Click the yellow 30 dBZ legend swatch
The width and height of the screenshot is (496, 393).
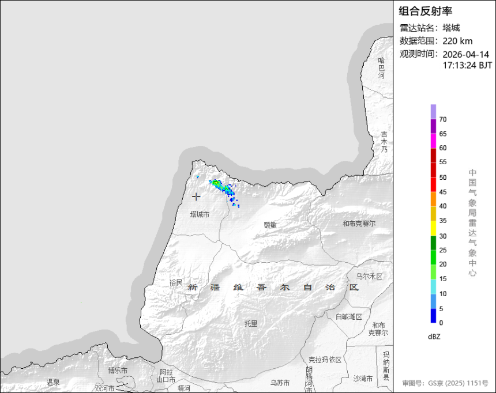[433, 228]
